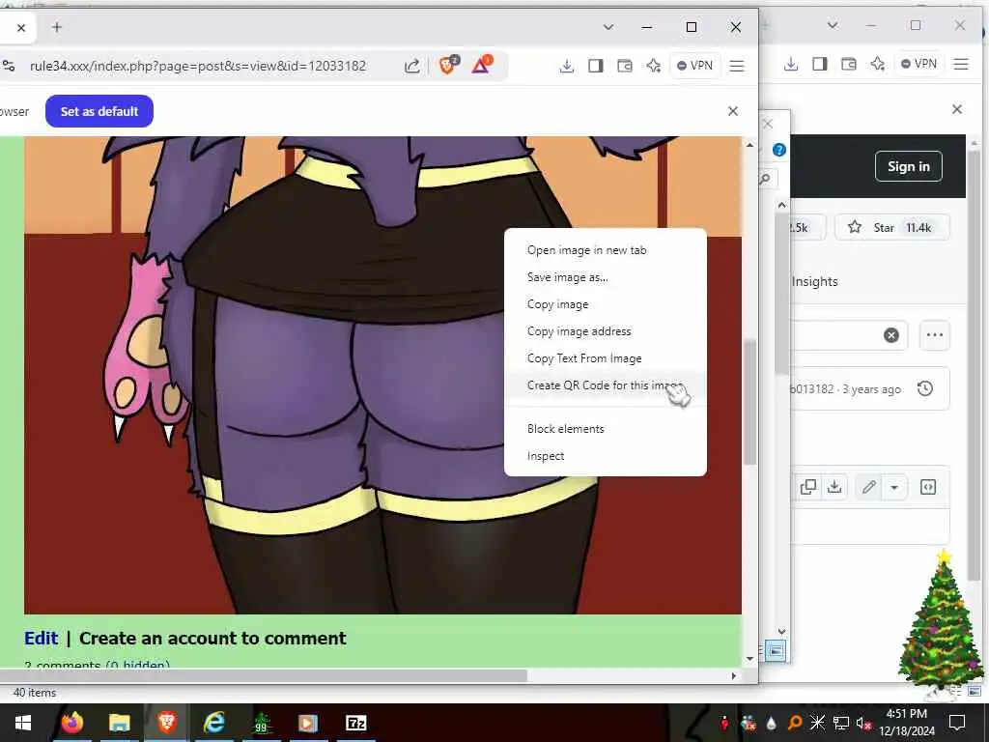Screen dimensions: 989x742
Task: Open Brave Wallet in background window
Action: pos(849,64)
